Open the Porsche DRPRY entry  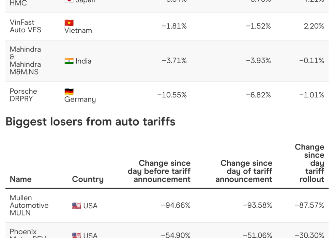[x=24, y=95]
